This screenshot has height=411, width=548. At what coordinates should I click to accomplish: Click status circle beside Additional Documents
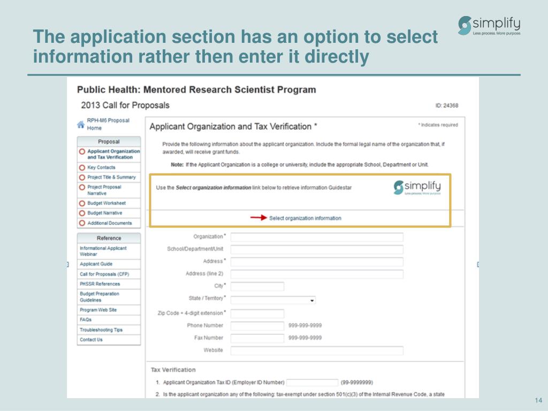[x=82, y=223]
